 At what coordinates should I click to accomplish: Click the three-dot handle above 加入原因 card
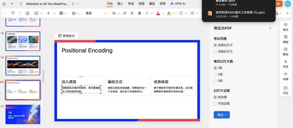point(81,77)
